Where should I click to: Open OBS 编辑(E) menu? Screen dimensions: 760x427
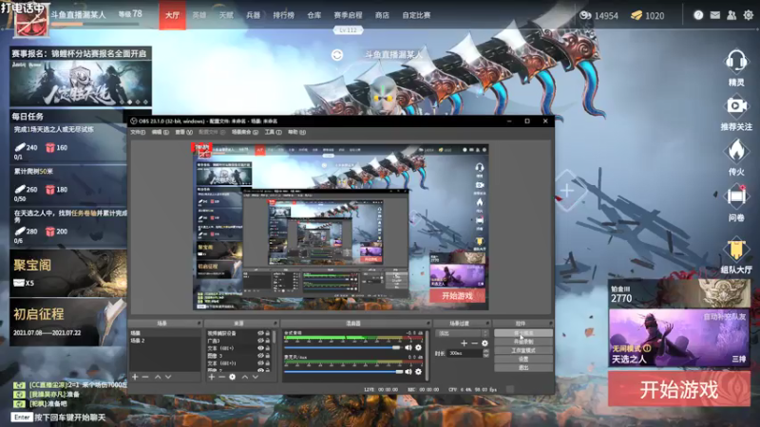(x=160, y=132)
